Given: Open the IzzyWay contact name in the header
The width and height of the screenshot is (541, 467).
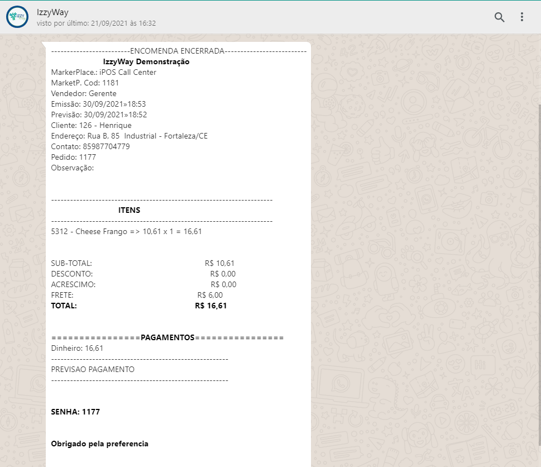Looking at the screenshot, I should point(52,12).
